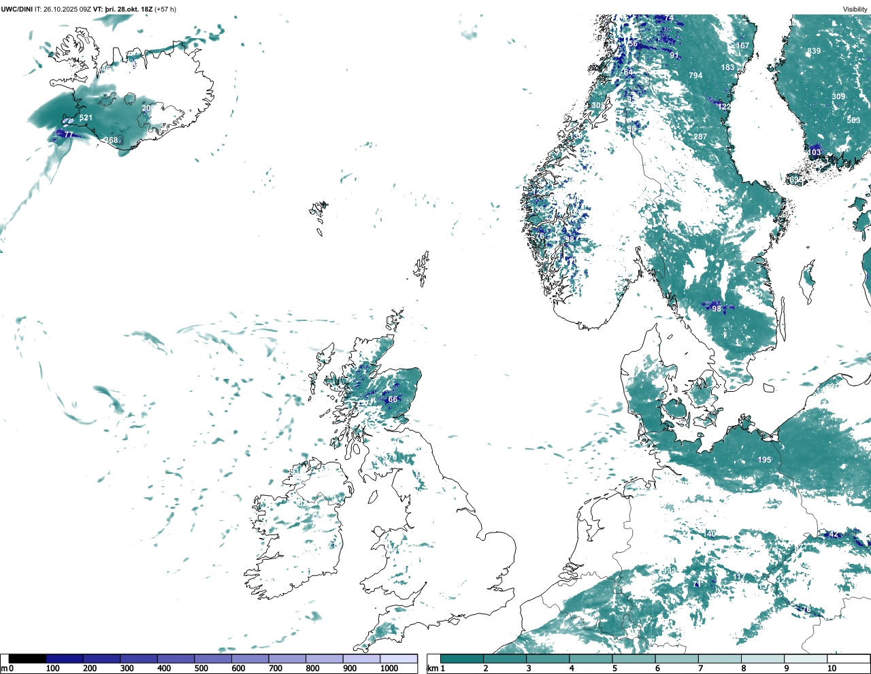Screen dimensions: 871x674
Task: Click the '122' value near the Swedish coast
Action: 724,107
